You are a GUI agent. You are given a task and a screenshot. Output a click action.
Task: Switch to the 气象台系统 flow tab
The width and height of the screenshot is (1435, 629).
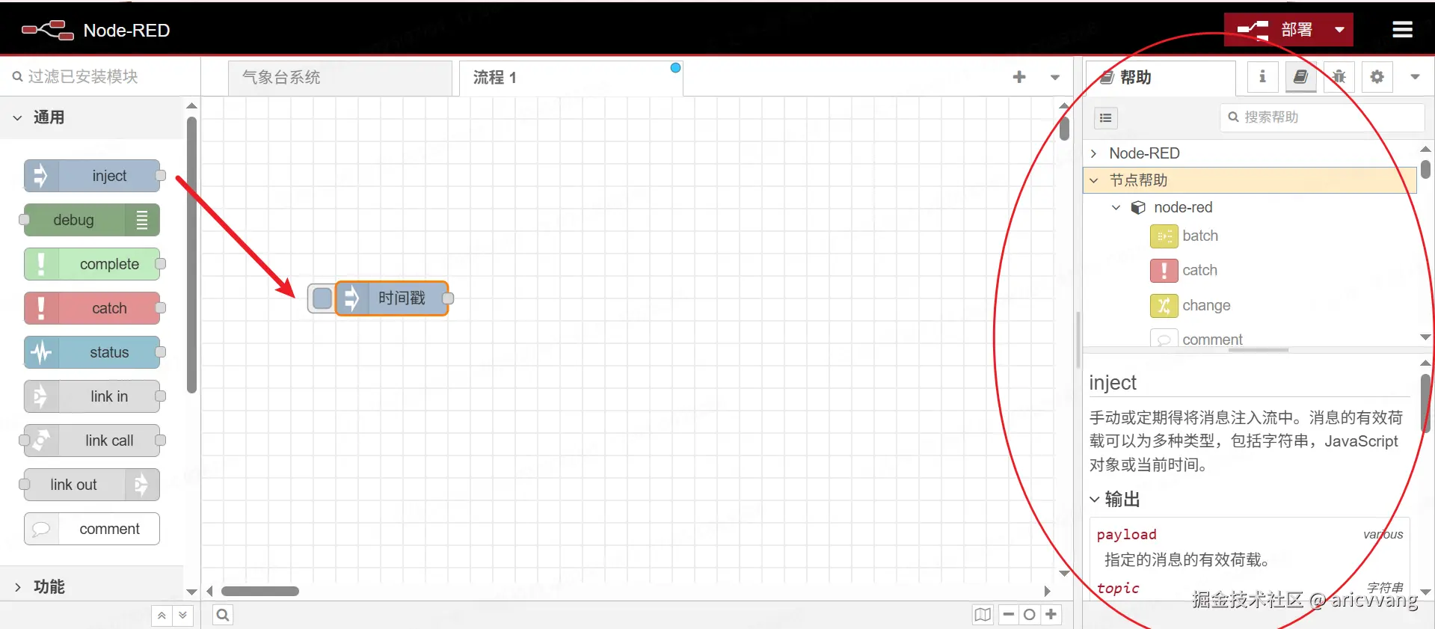[340, 78]
